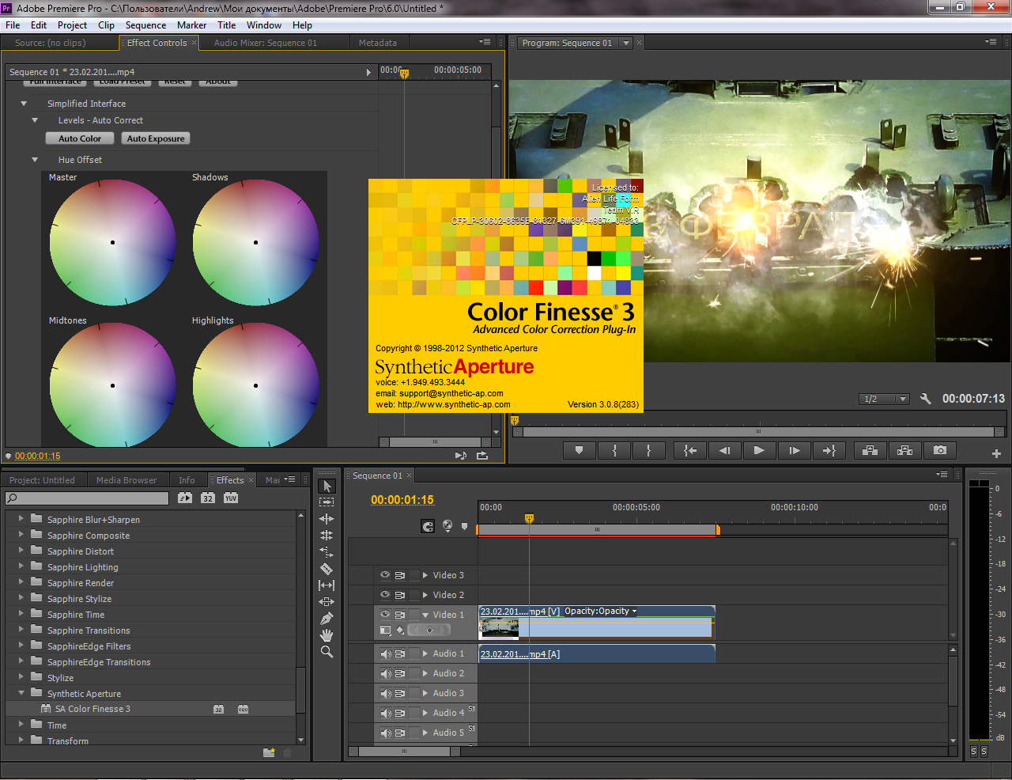This screenshot has width=1012, height=780.
Task: Open the Marker menu
Action: (191, 25)
